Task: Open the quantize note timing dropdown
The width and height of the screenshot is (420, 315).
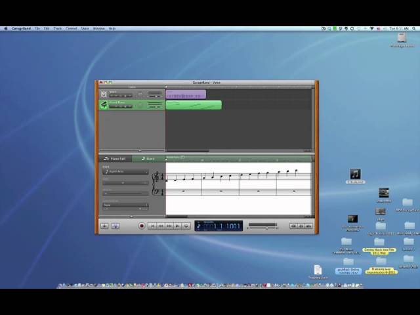Action: click(125, 205)
